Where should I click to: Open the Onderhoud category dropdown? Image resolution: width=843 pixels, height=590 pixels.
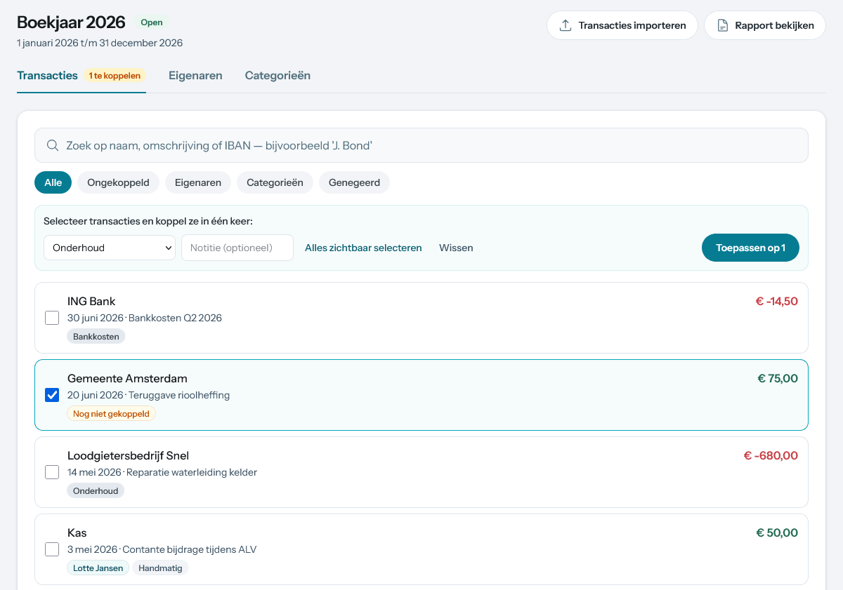point(110,248)
